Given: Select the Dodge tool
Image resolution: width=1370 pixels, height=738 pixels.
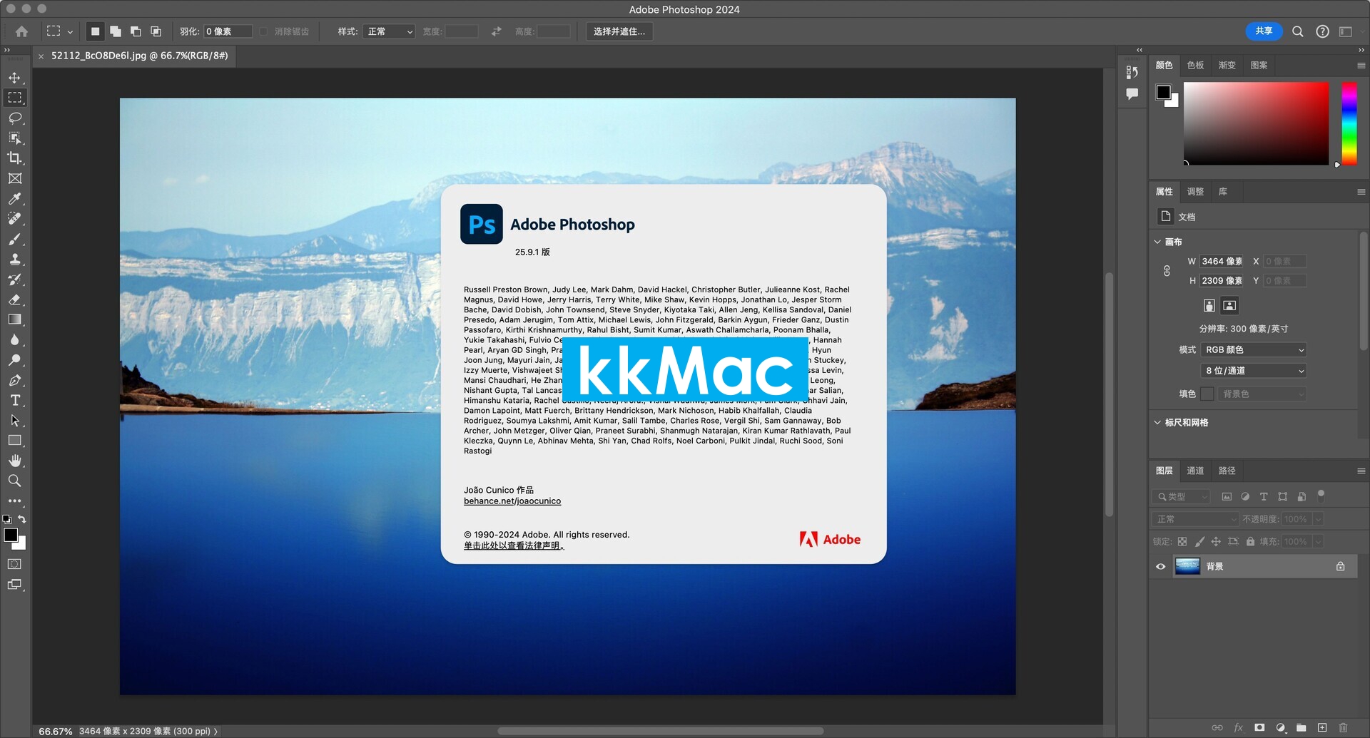Looking at the screenshot, I should tap(15, 359).
